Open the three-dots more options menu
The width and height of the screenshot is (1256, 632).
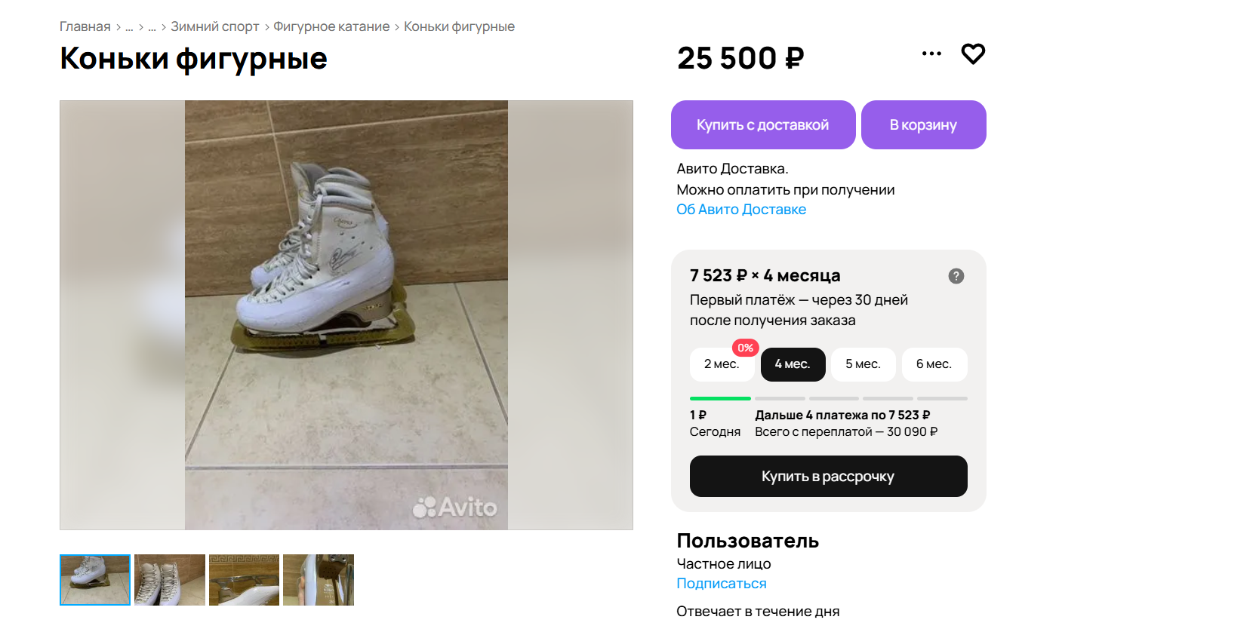pyautogui.click(x=931, y=54)
